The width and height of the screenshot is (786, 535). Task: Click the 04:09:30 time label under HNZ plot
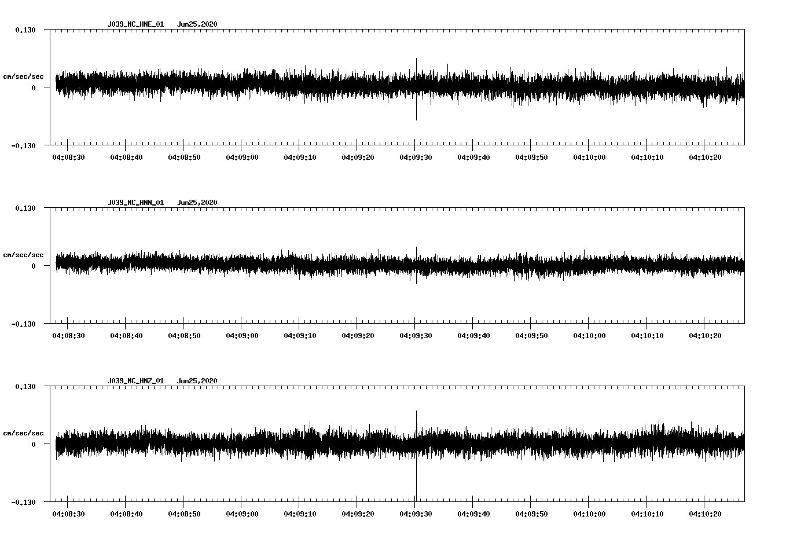click(416, 514)
